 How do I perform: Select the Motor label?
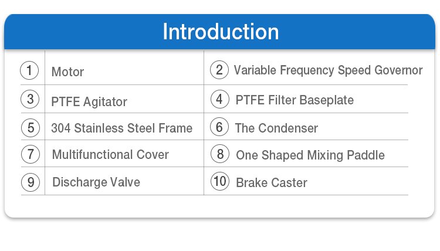pyautogui.click(x=67, y=72)
